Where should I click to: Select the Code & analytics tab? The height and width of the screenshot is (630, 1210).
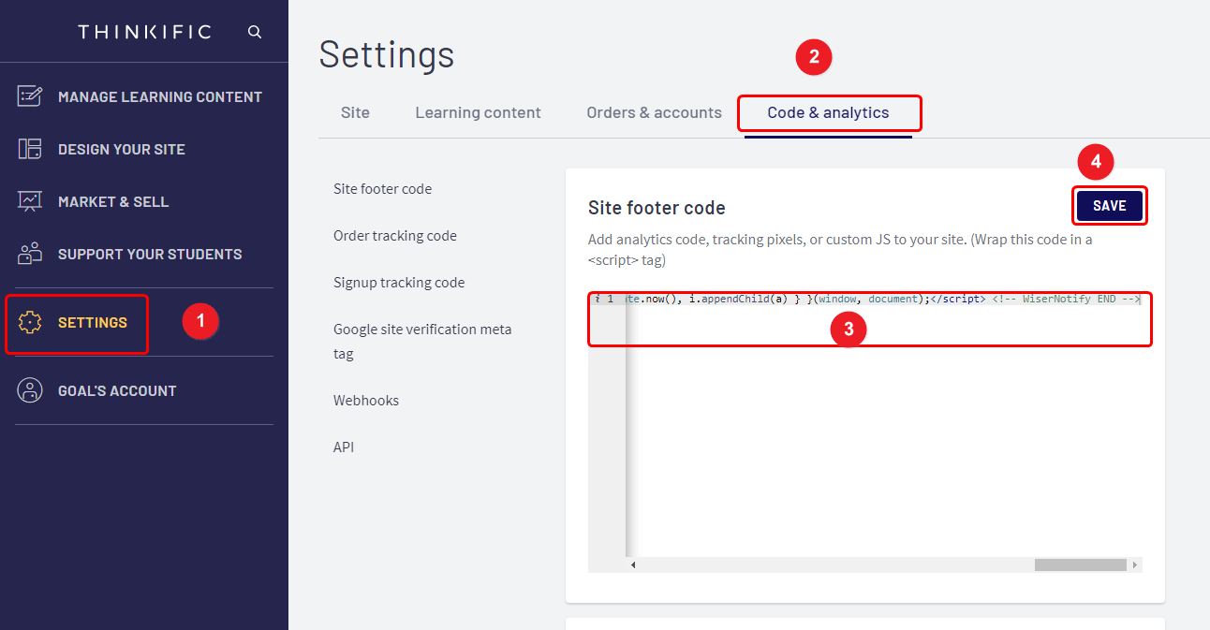coord(829,113)
